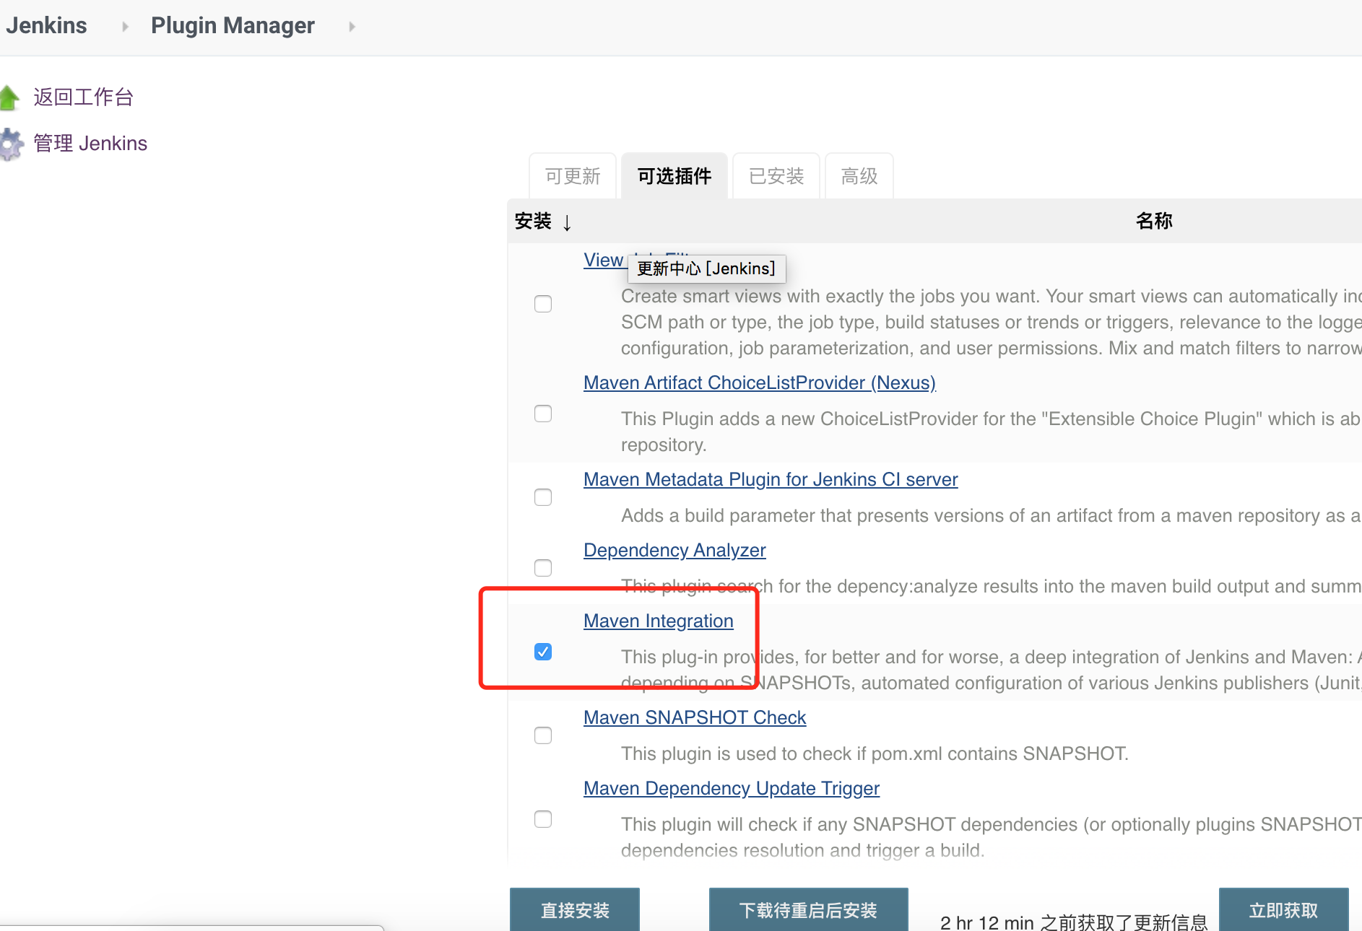Open the Maven SNAPSHOT Check plugin link

point(695,717)
